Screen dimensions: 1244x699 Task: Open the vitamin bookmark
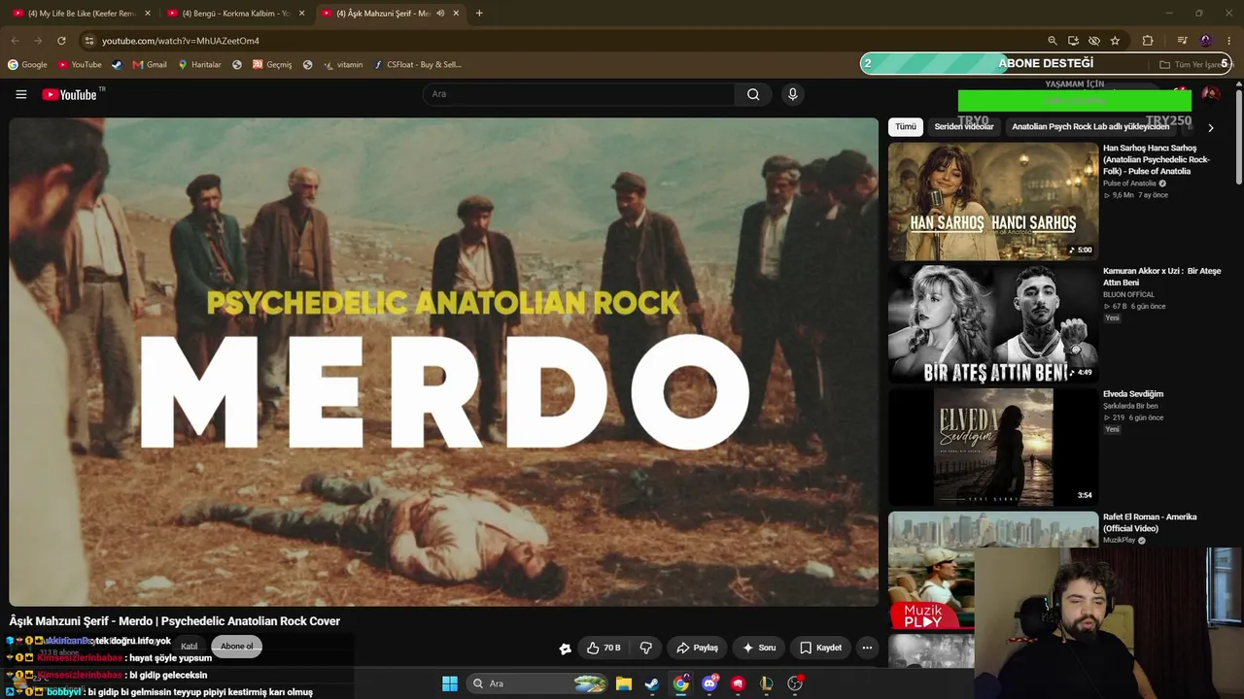pos(343,65)
